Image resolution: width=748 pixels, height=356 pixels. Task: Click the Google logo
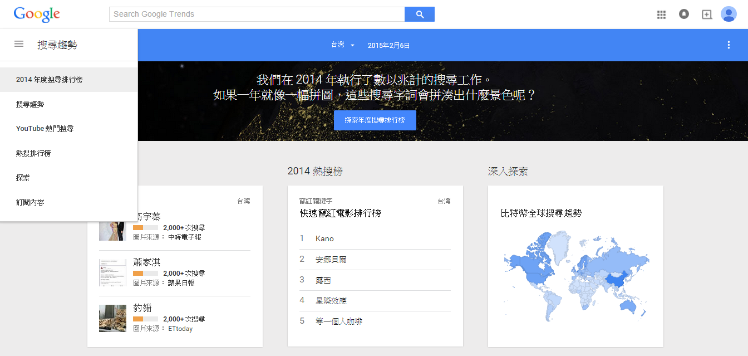coord(37,14)
